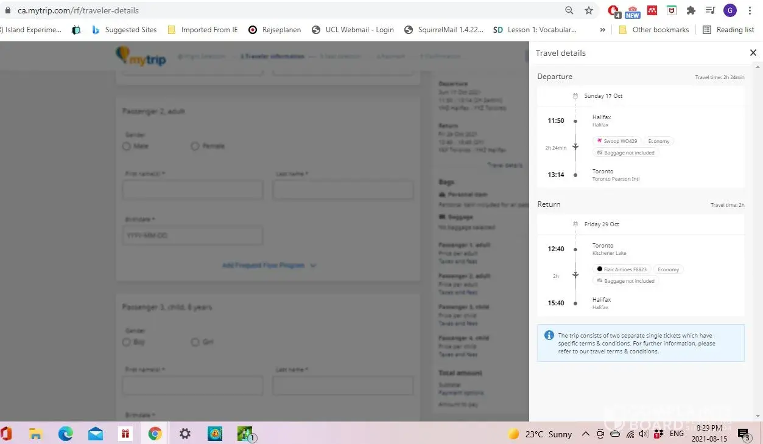Image resolution: width=763 pixels, height=444 pixels.
Task: Expand Add Frequent Flyer Program
Action: click(269, 265)
